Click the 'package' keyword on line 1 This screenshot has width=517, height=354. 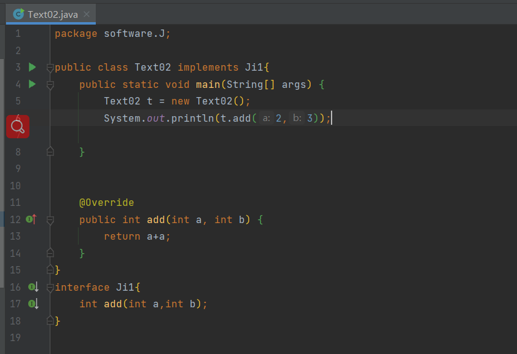[76, 34]
